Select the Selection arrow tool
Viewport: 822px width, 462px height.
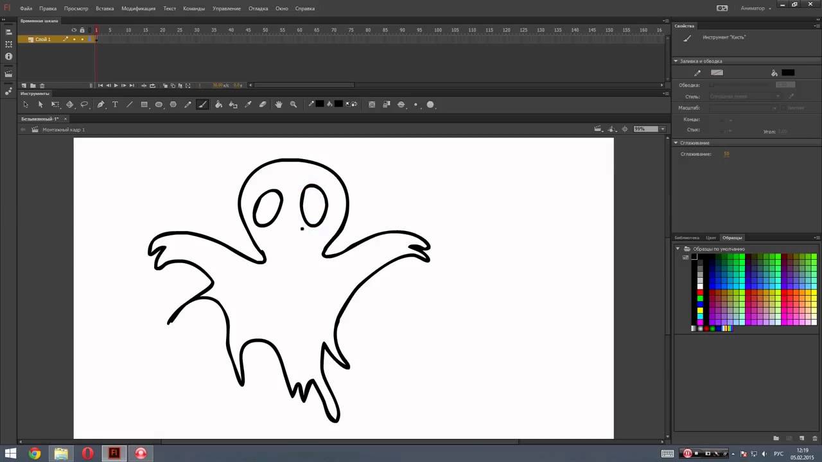point(26,105)
